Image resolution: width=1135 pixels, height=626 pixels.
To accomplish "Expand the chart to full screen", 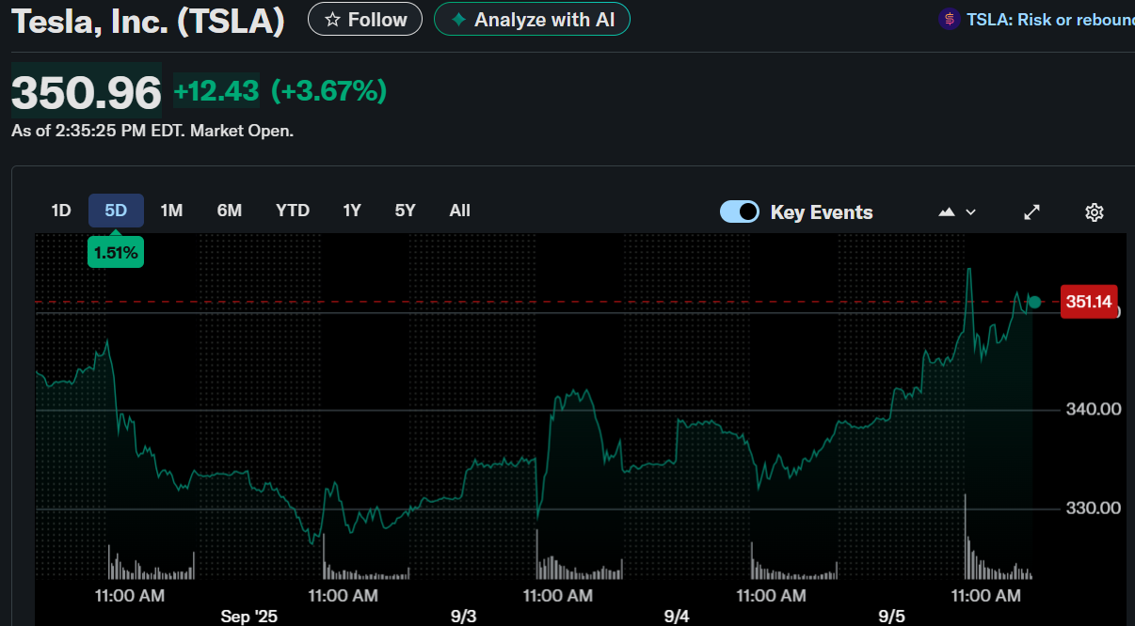I will coord(1032,212).
